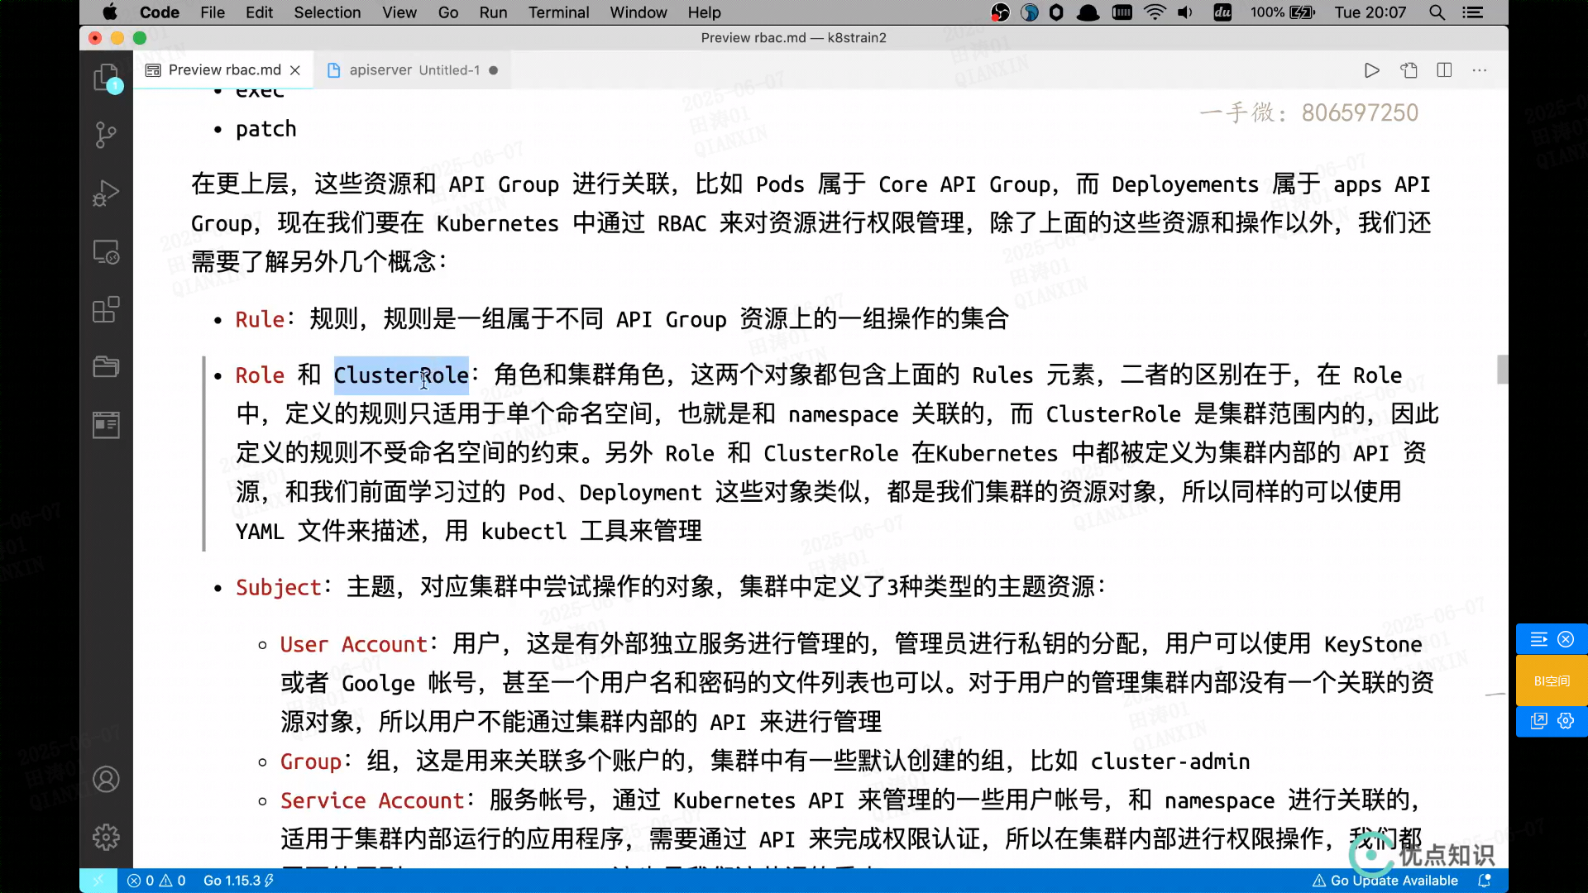Click the run play icon in editor toolbar
1588x893 pixels.
1371,70
